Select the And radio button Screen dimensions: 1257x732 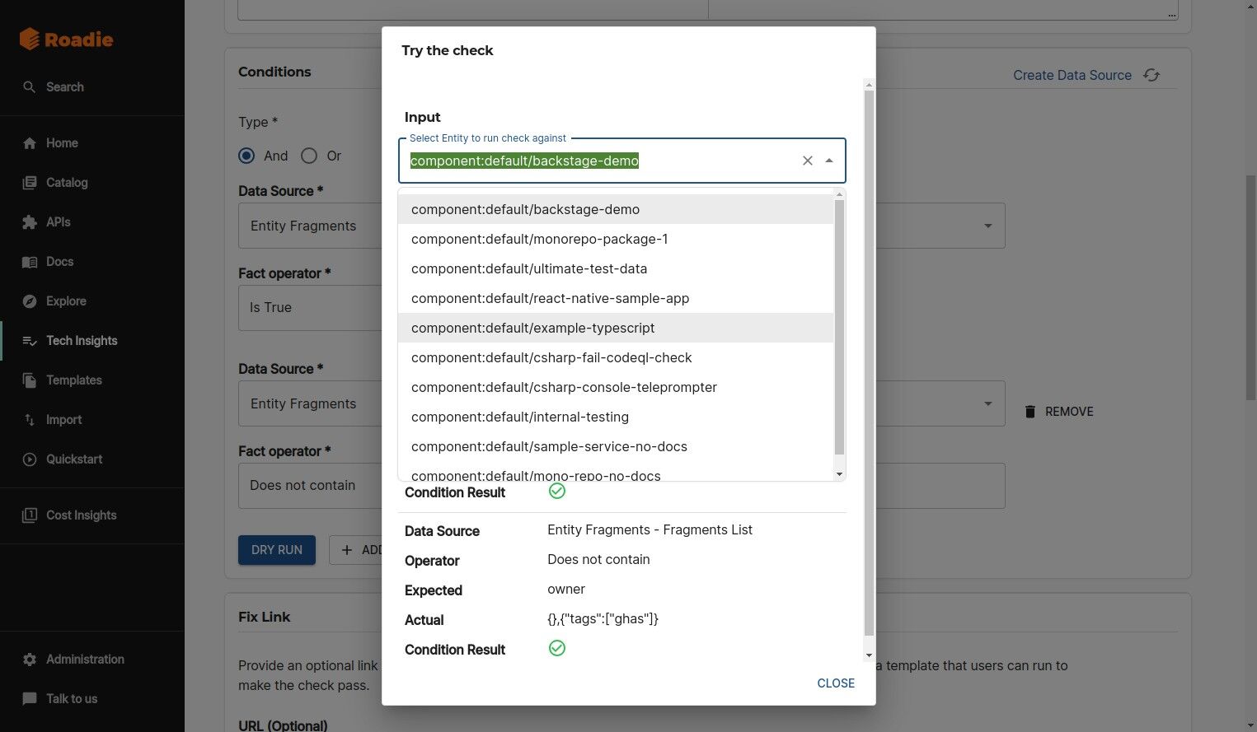coord(246,156)
